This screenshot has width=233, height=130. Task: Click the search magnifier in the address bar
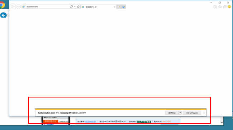(x=71, y=7)
